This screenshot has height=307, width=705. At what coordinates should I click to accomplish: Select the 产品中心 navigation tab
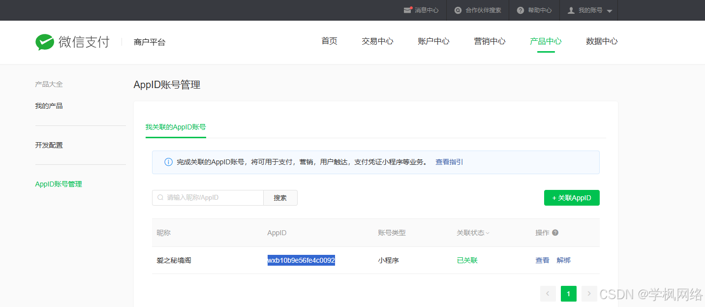[x=546, y=41]
